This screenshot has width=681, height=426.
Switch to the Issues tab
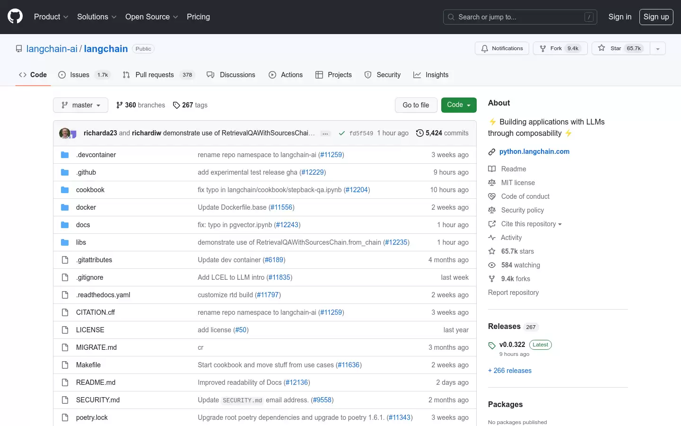[84, 75]
